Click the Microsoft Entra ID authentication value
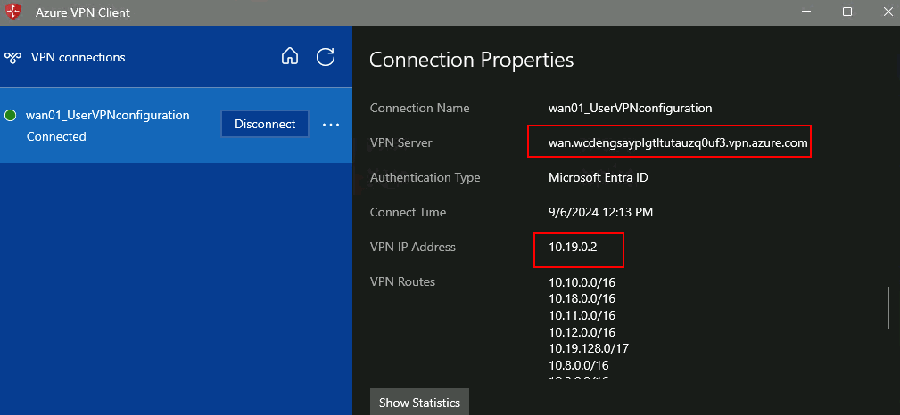The width and height of the screenshot is (900, 415). tap(599, 178)
